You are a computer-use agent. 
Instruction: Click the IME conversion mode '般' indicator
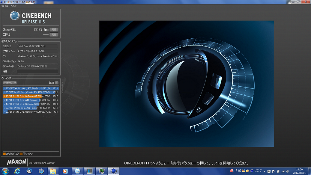(x=240, y=171)
